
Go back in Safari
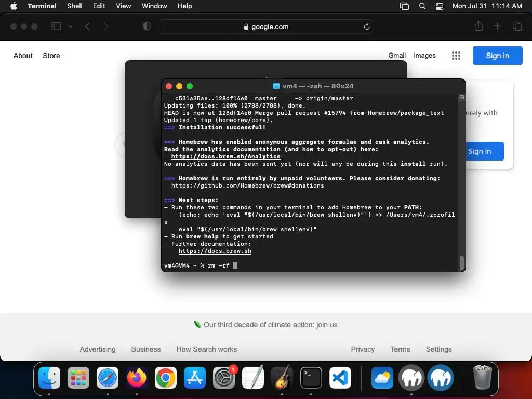[x=87, y=26]
